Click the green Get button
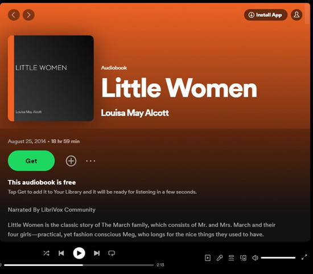 tap(31, 161)
